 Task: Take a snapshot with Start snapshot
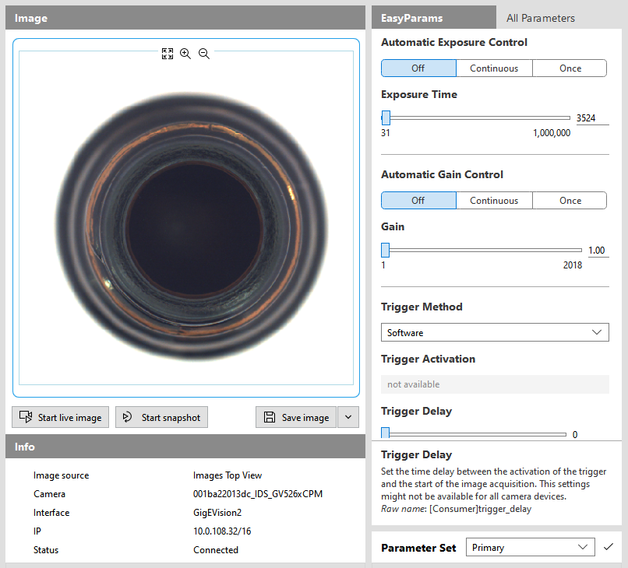pos(162,417)
